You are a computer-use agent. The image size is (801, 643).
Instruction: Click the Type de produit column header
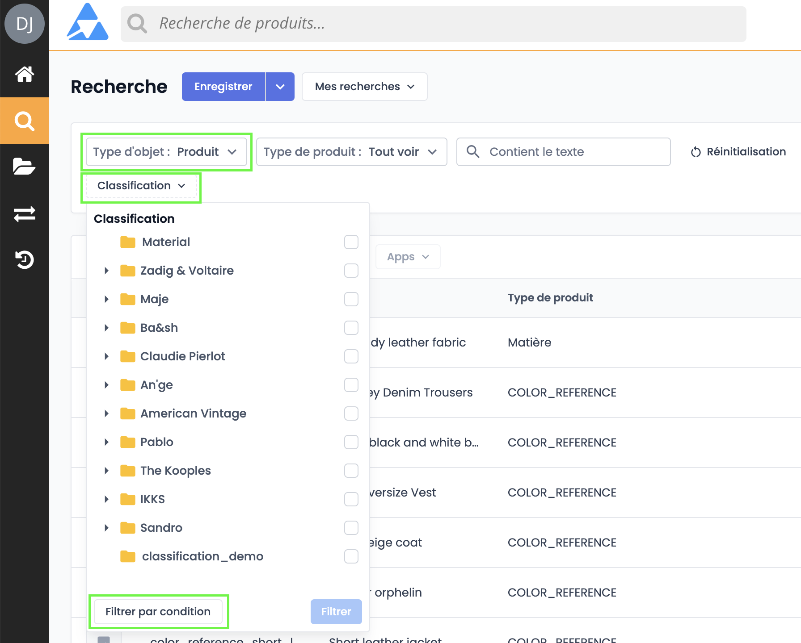click(x=550, y=298)
